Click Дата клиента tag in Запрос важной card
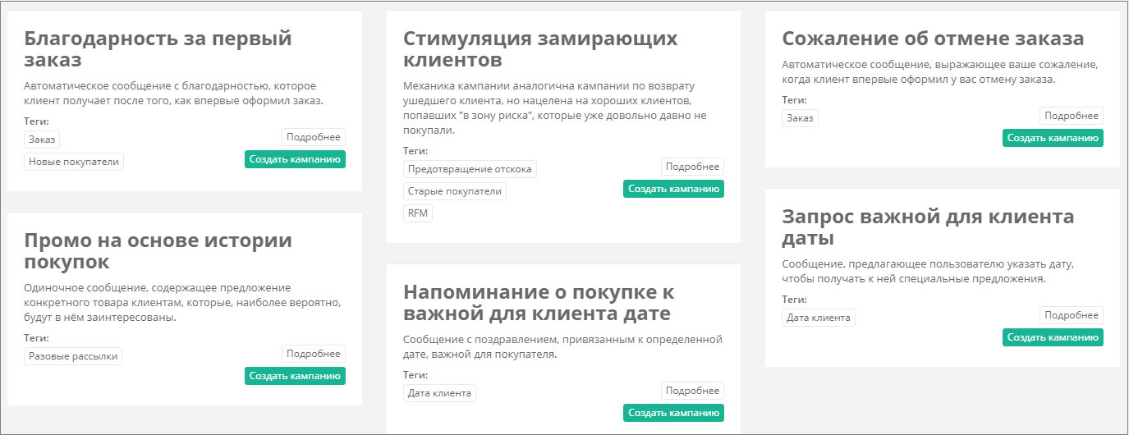Viewport: 1129px width, 435px height. (818, 318)
